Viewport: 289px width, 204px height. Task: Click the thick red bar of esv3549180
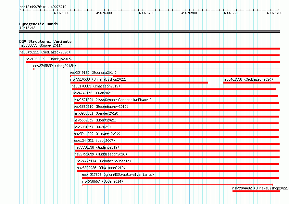click(x=196, y=76)
